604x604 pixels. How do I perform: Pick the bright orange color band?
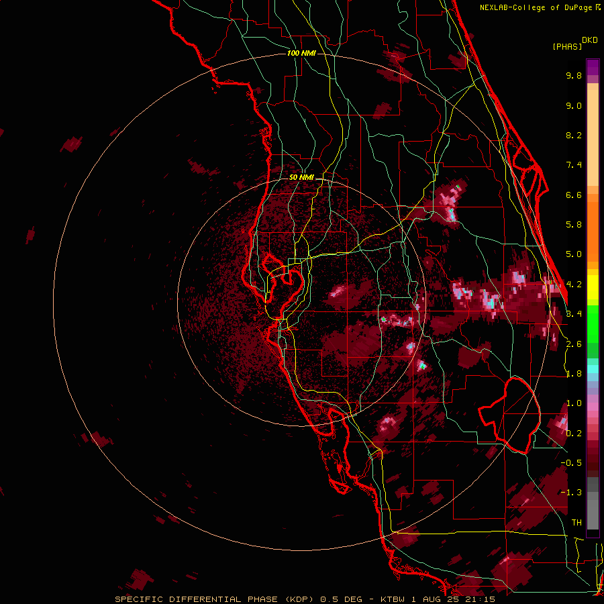593,231
